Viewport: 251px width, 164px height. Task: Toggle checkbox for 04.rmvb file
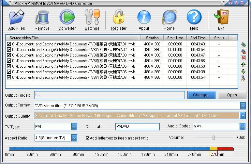9,61
